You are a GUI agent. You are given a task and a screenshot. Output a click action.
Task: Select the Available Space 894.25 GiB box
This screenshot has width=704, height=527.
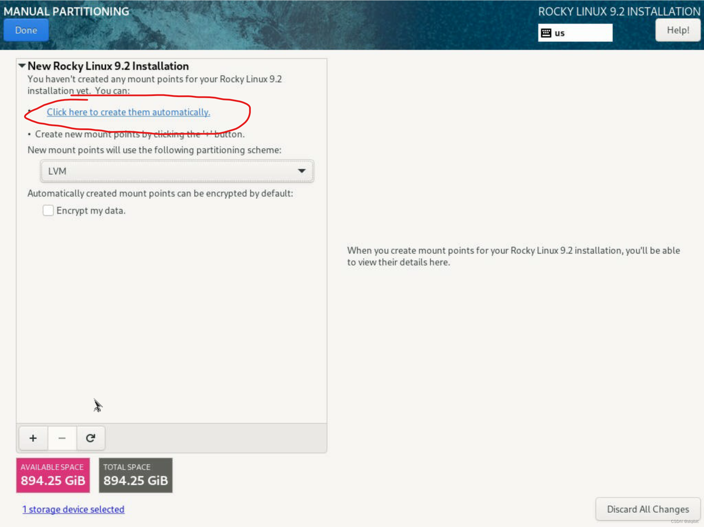[x=53, y=475]
